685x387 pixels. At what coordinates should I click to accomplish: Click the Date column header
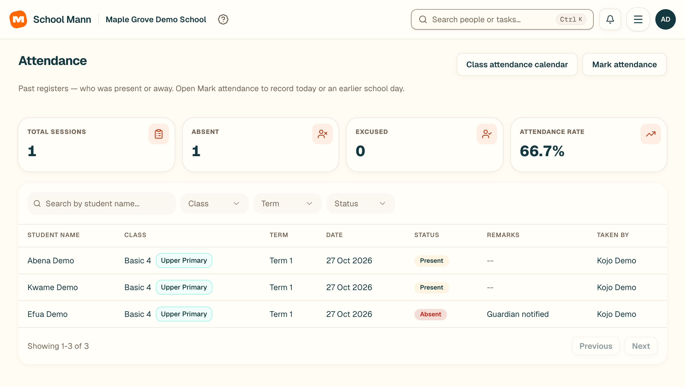(335, 235)
